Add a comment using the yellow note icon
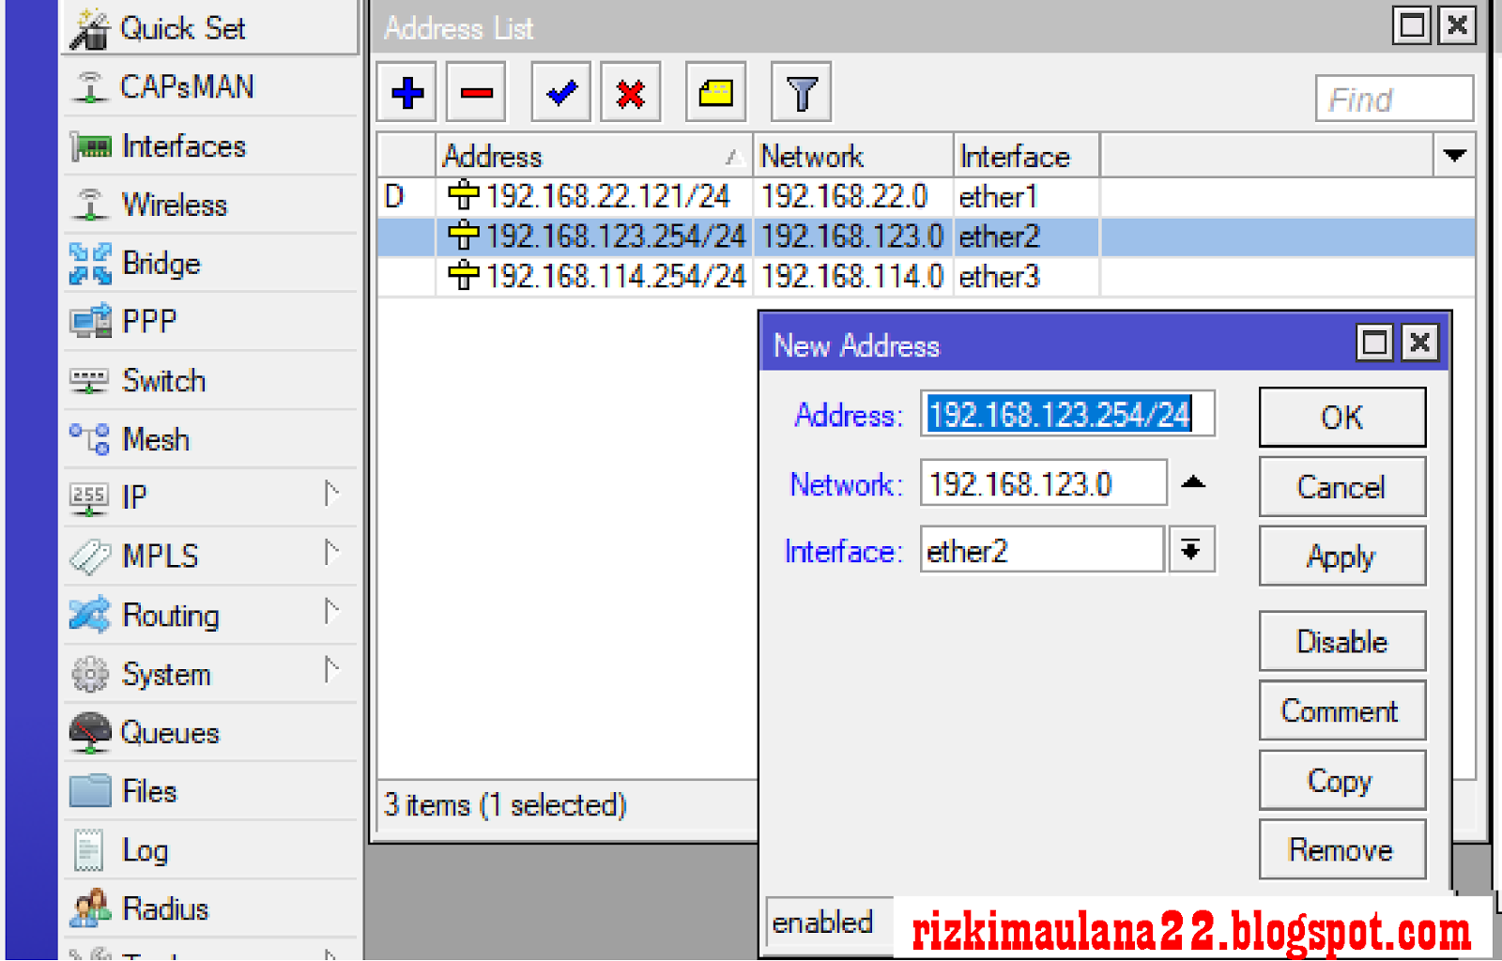 [x=714, y=92]
